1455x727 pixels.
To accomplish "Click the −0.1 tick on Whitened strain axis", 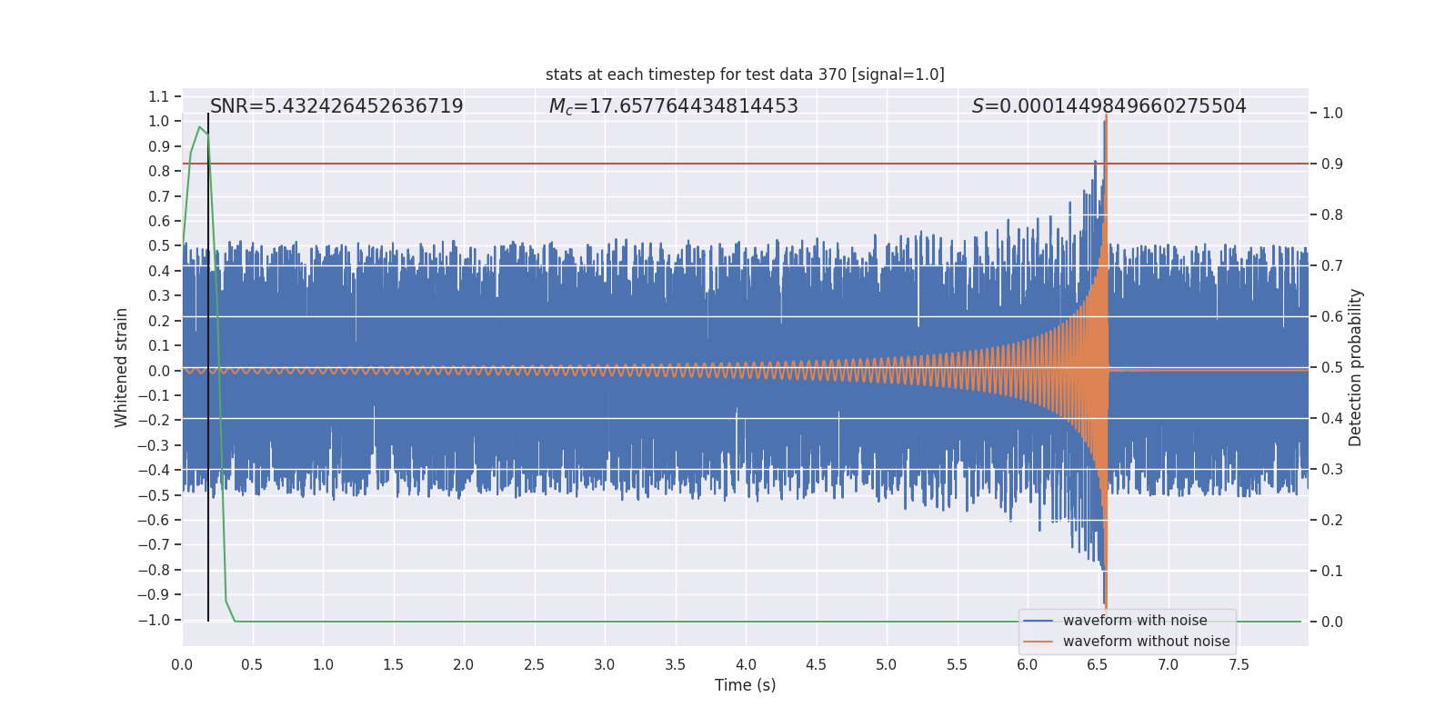I will click(x=154, y=395).
